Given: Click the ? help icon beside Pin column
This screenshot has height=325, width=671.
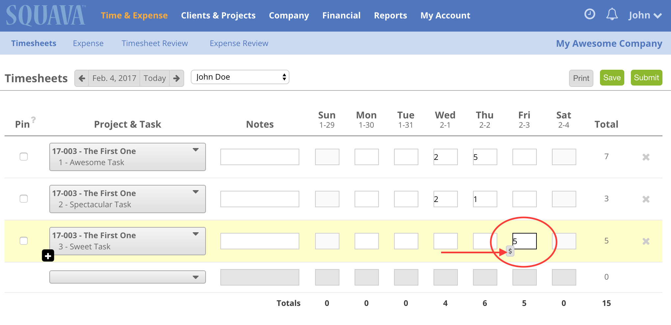Looking at the screenshot, I should click(34, 119).
